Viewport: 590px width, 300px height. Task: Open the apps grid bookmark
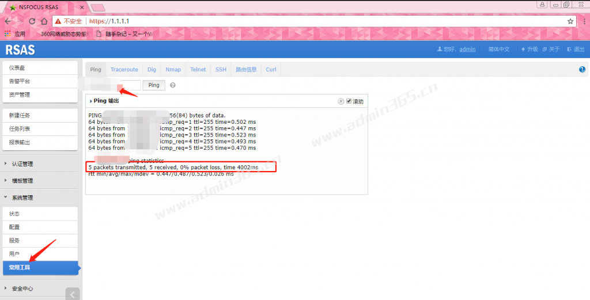tap(7, 34)
